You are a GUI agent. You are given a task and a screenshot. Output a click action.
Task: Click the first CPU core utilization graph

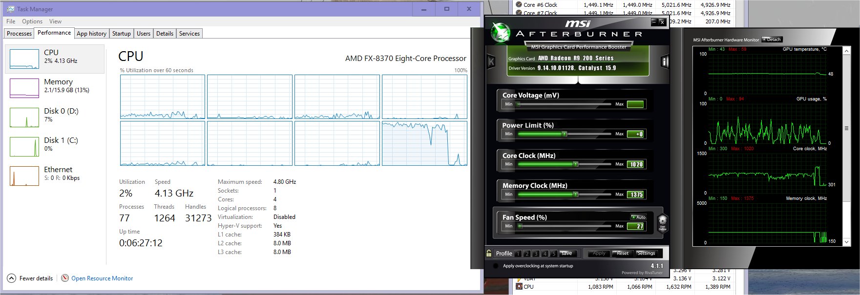coord(163,97)
